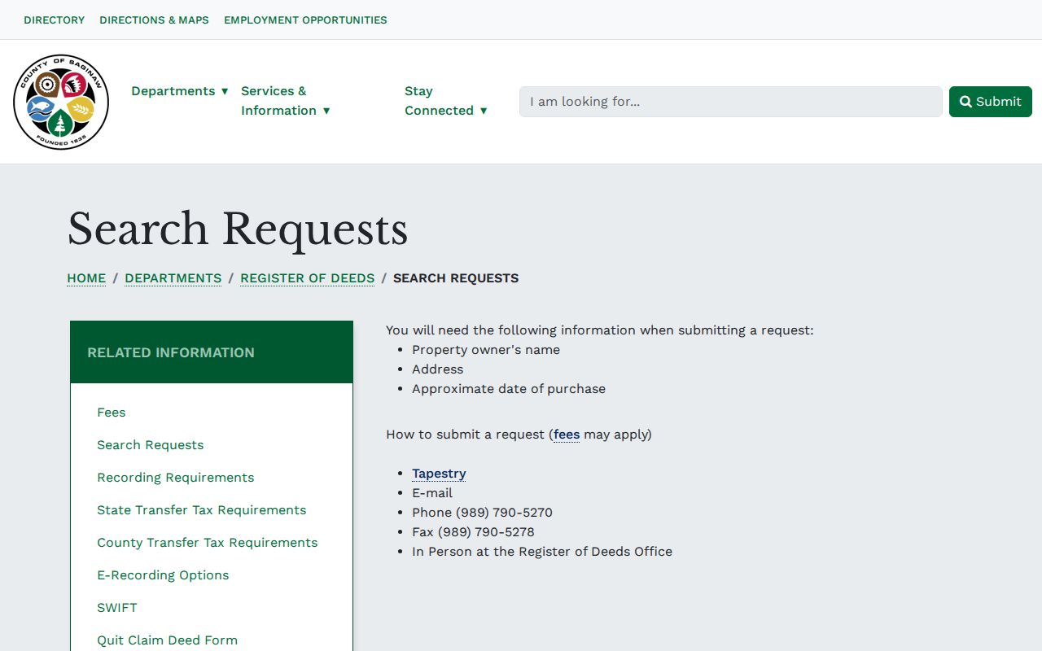The height and width of the screenshot is (651, 1042).
Task: Go to Directions & Maps
Action: (x=154, y=20)
